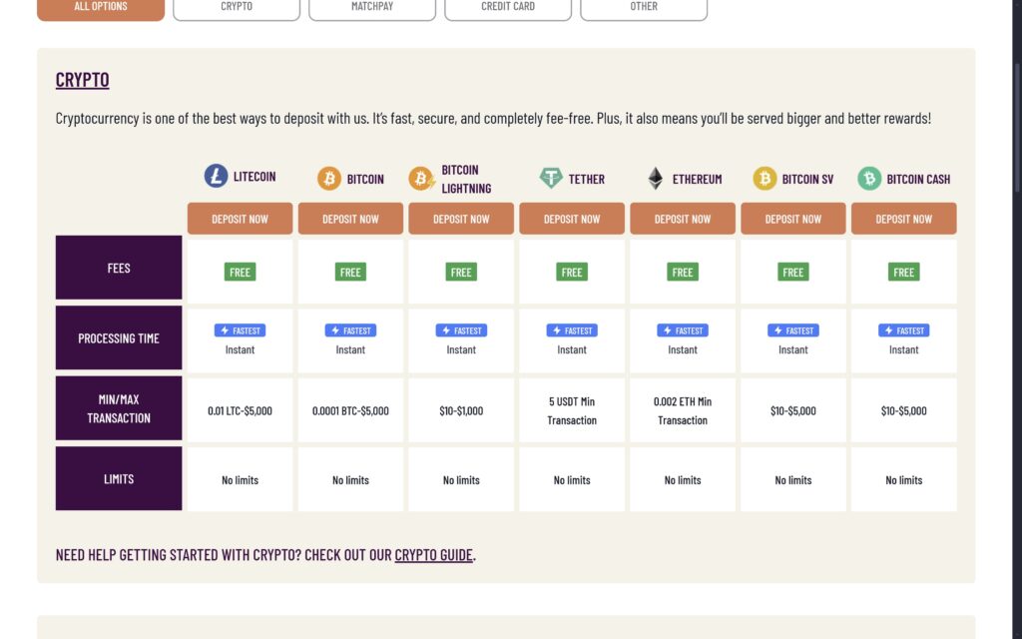Screen dimensions: 1022x639
Task: Click Deposit Now under Ethereum
Action: click(683, 218)
